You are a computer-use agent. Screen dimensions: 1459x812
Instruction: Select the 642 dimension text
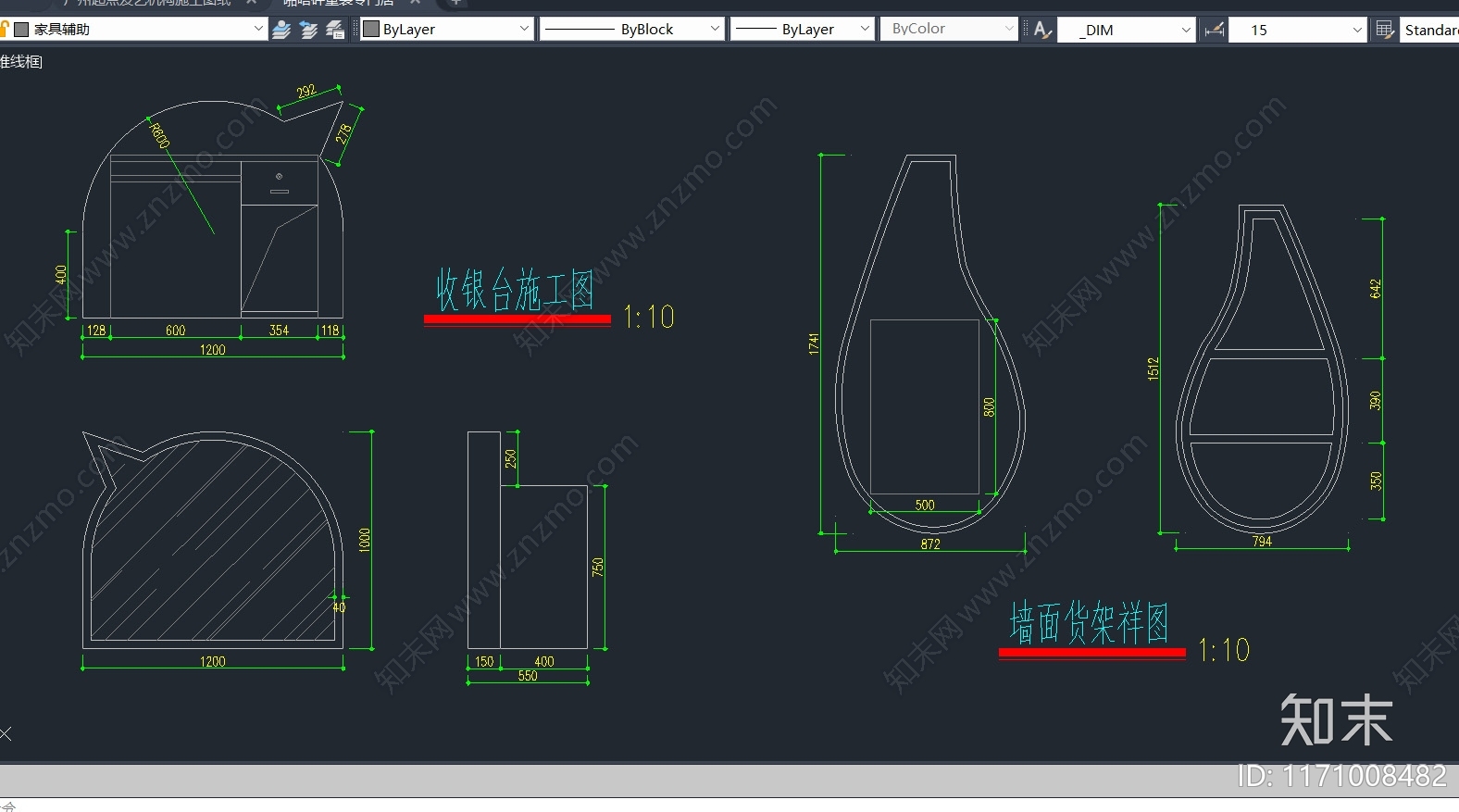coord(1376,289)
